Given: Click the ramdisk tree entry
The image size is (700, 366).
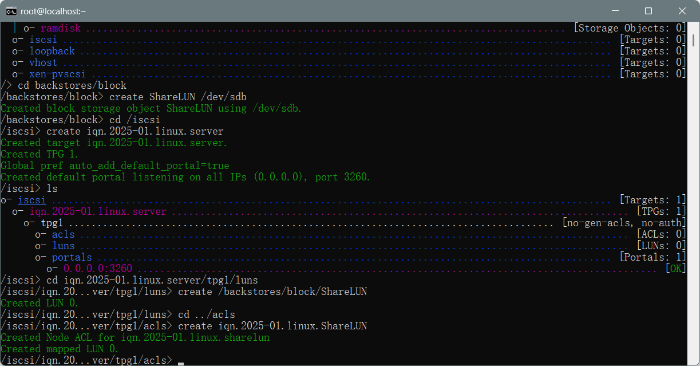Looking at the screenshot, I should click(60, 28).
